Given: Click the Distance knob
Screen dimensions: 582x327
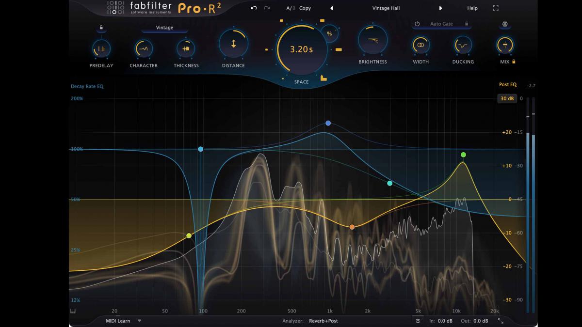Looking at the screenshot, I should coord(233,44).
